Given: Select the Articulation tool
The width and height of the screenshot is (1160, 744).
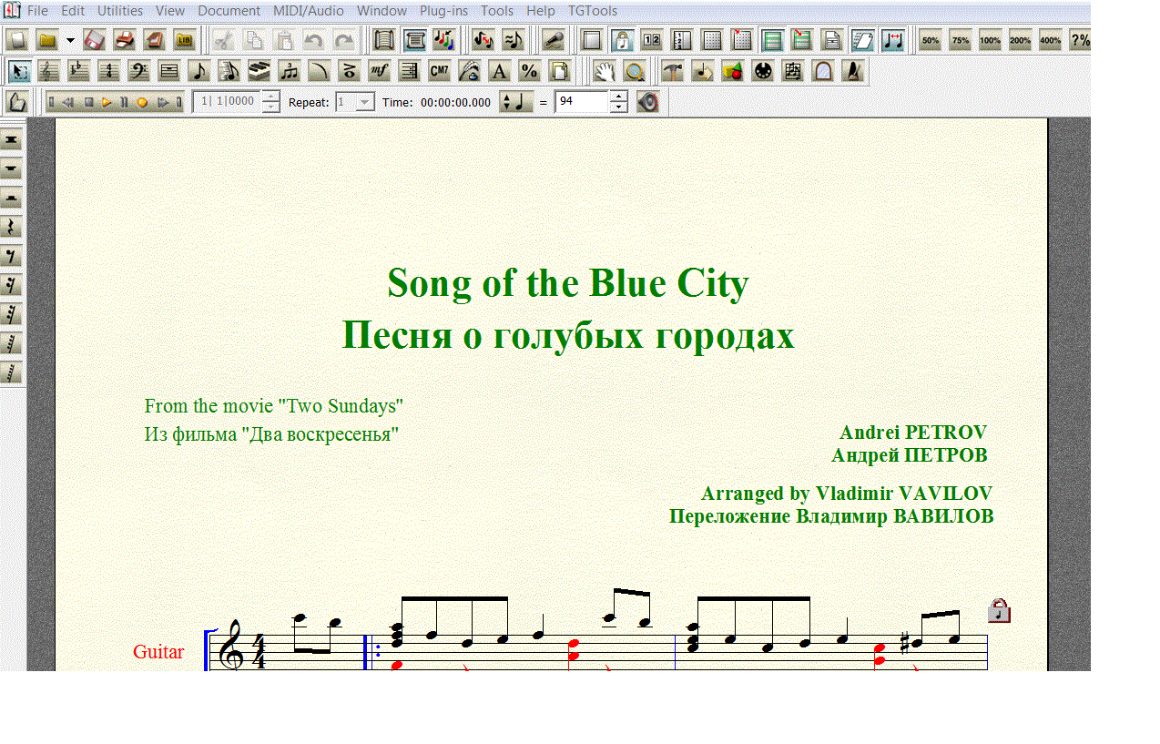Looking at the screenshot, I should pos(350,71).
